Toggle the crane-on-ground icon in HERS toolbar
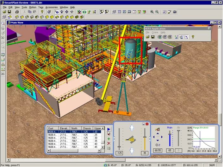Image resolution: width=223 pixels, height=167 pixels. coord(177,37)
